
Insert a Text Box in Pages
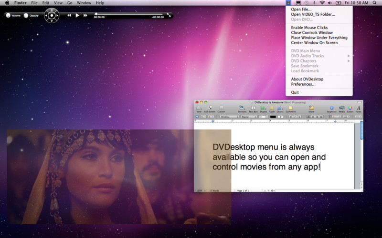click(253, 109)
